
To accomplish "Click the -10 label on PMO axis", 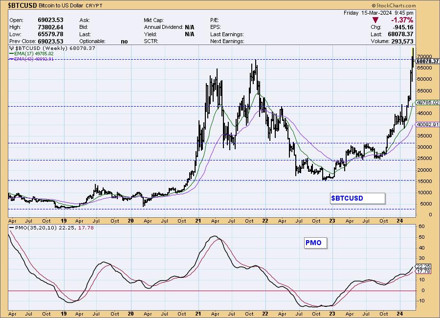I will point(421,301).
